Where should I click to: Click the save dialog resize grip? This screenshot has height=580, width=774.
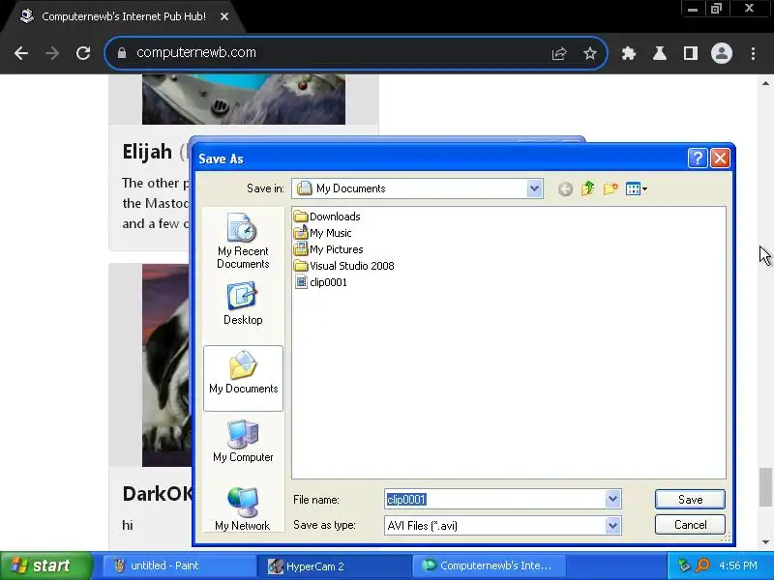coord(726,537)
